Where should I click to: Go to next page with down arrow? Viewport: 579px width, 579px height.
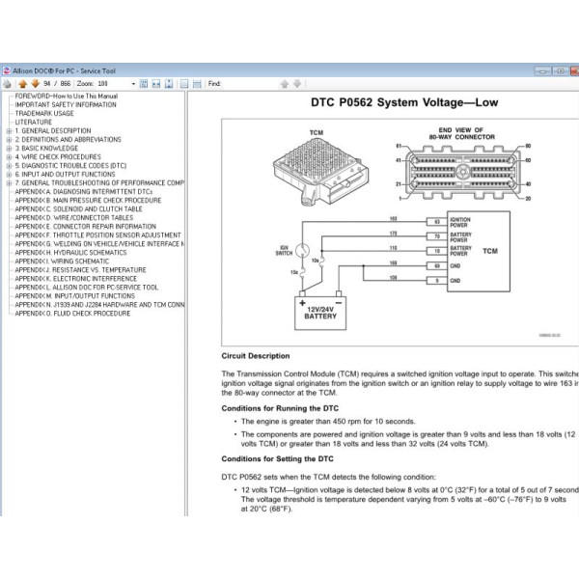click(x=35, y=84)
